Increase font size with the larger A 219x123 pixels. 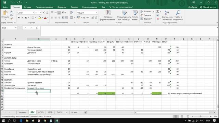click(x=43, y=13)
